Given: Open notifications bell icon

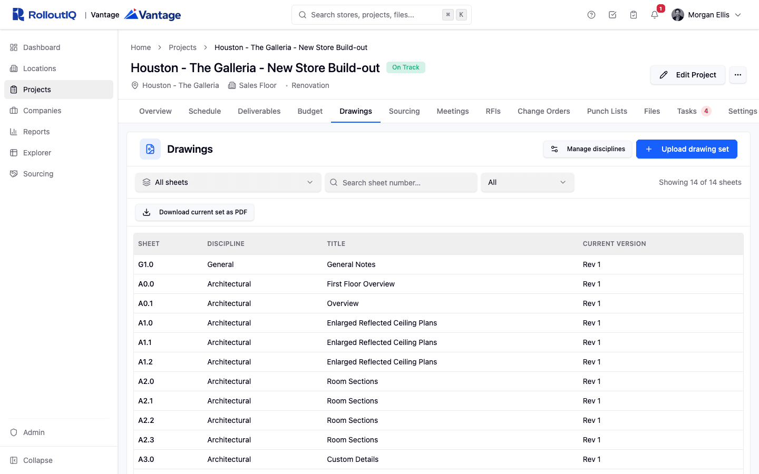Looking at the screenshot, I should [x=655, y=15].
